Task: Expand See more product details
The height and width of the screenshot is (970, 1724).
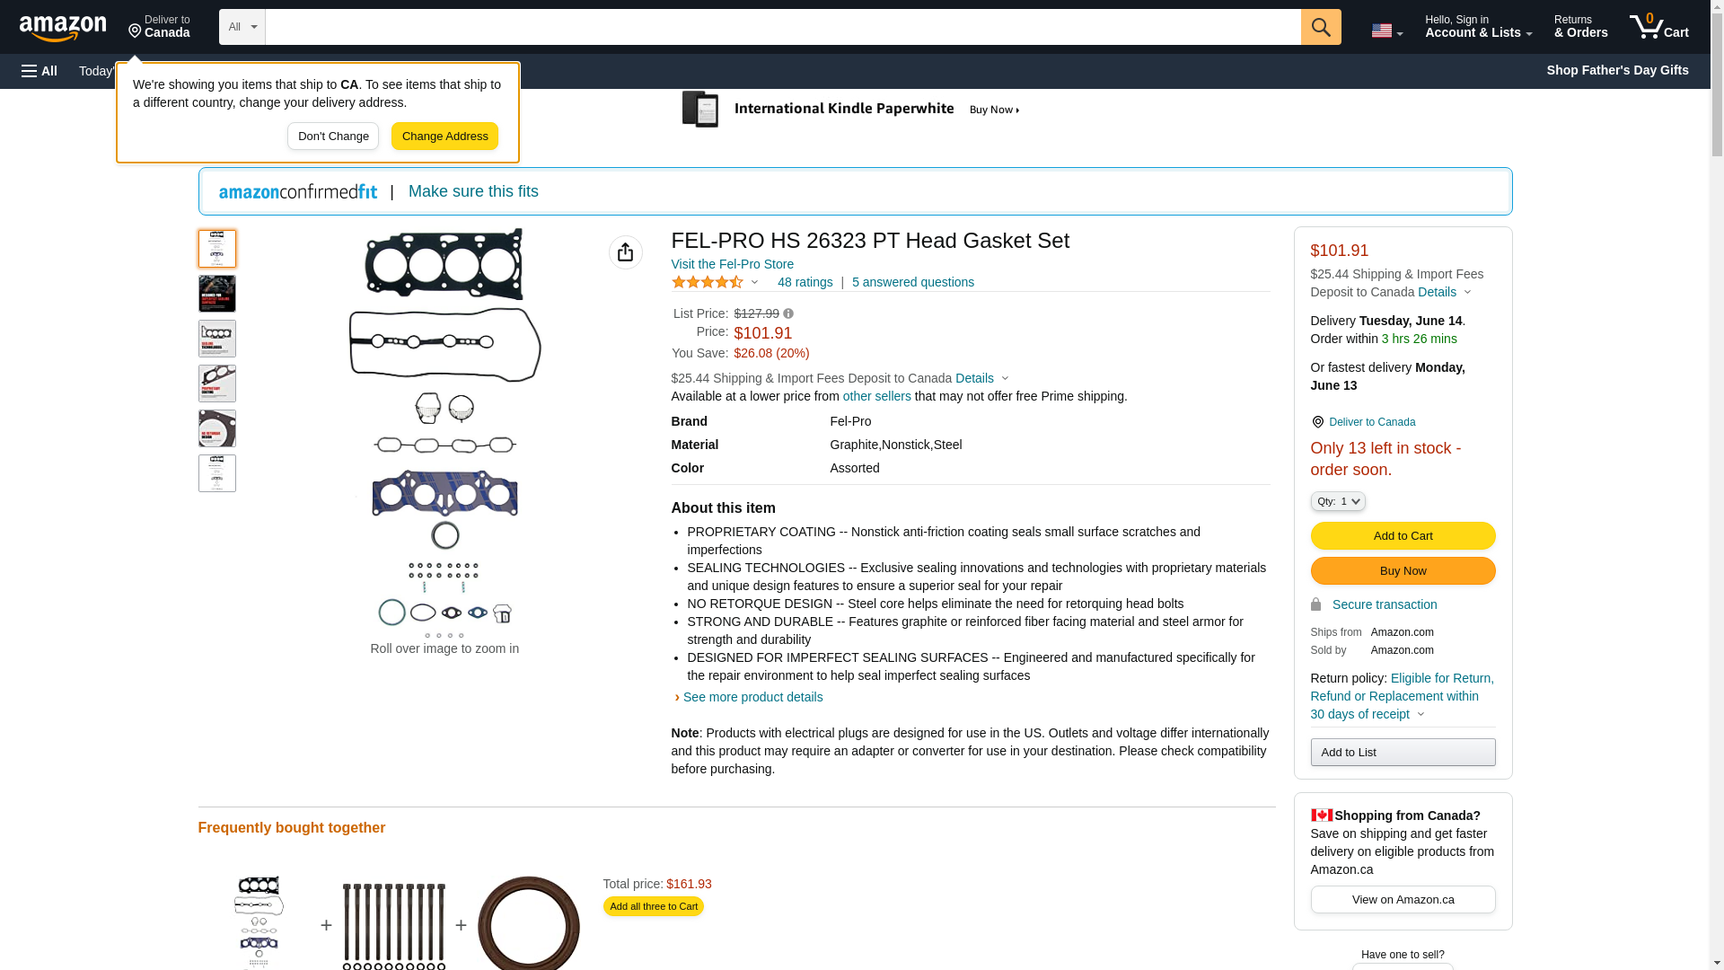Action: pos(752,697)
